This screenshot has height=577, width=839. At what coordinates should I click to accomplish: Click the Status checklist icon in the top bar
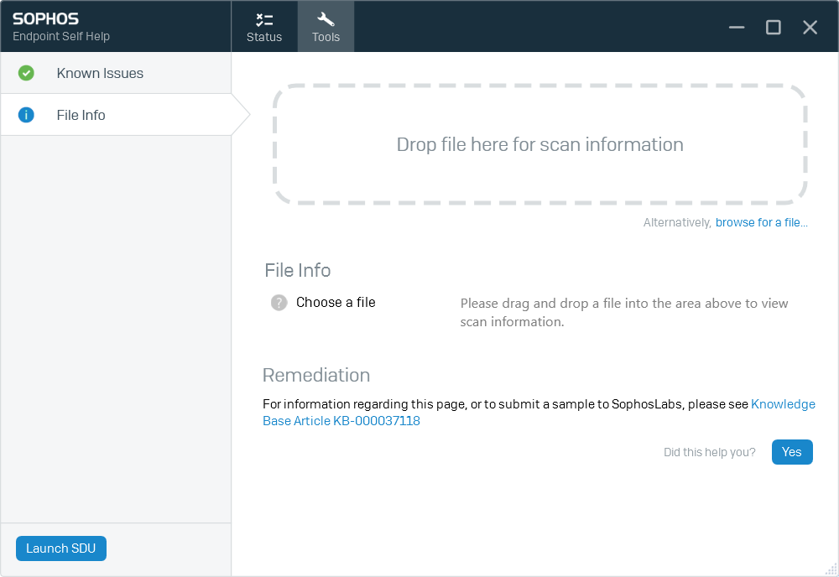[264, 18]
